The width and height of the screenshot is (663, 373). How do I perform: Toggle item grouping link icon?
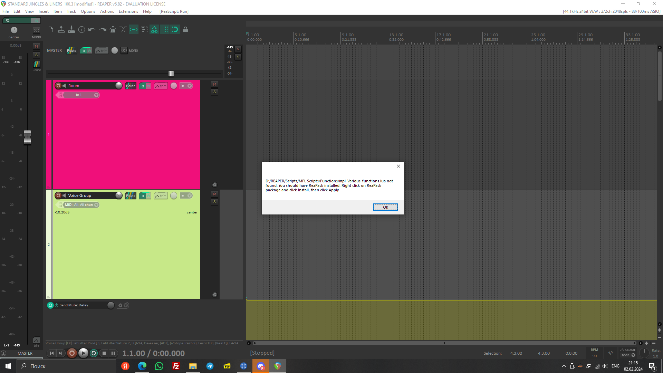tap(134, 30)
